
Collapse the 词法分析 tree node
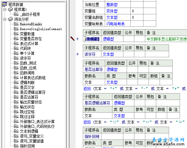tap(5, 19)
